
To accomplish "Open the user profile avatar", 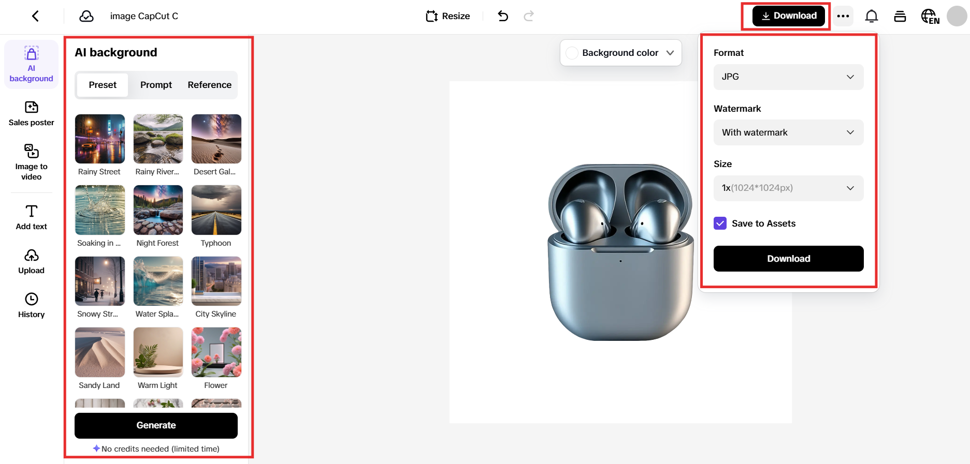I will click(x=957, y=16).
